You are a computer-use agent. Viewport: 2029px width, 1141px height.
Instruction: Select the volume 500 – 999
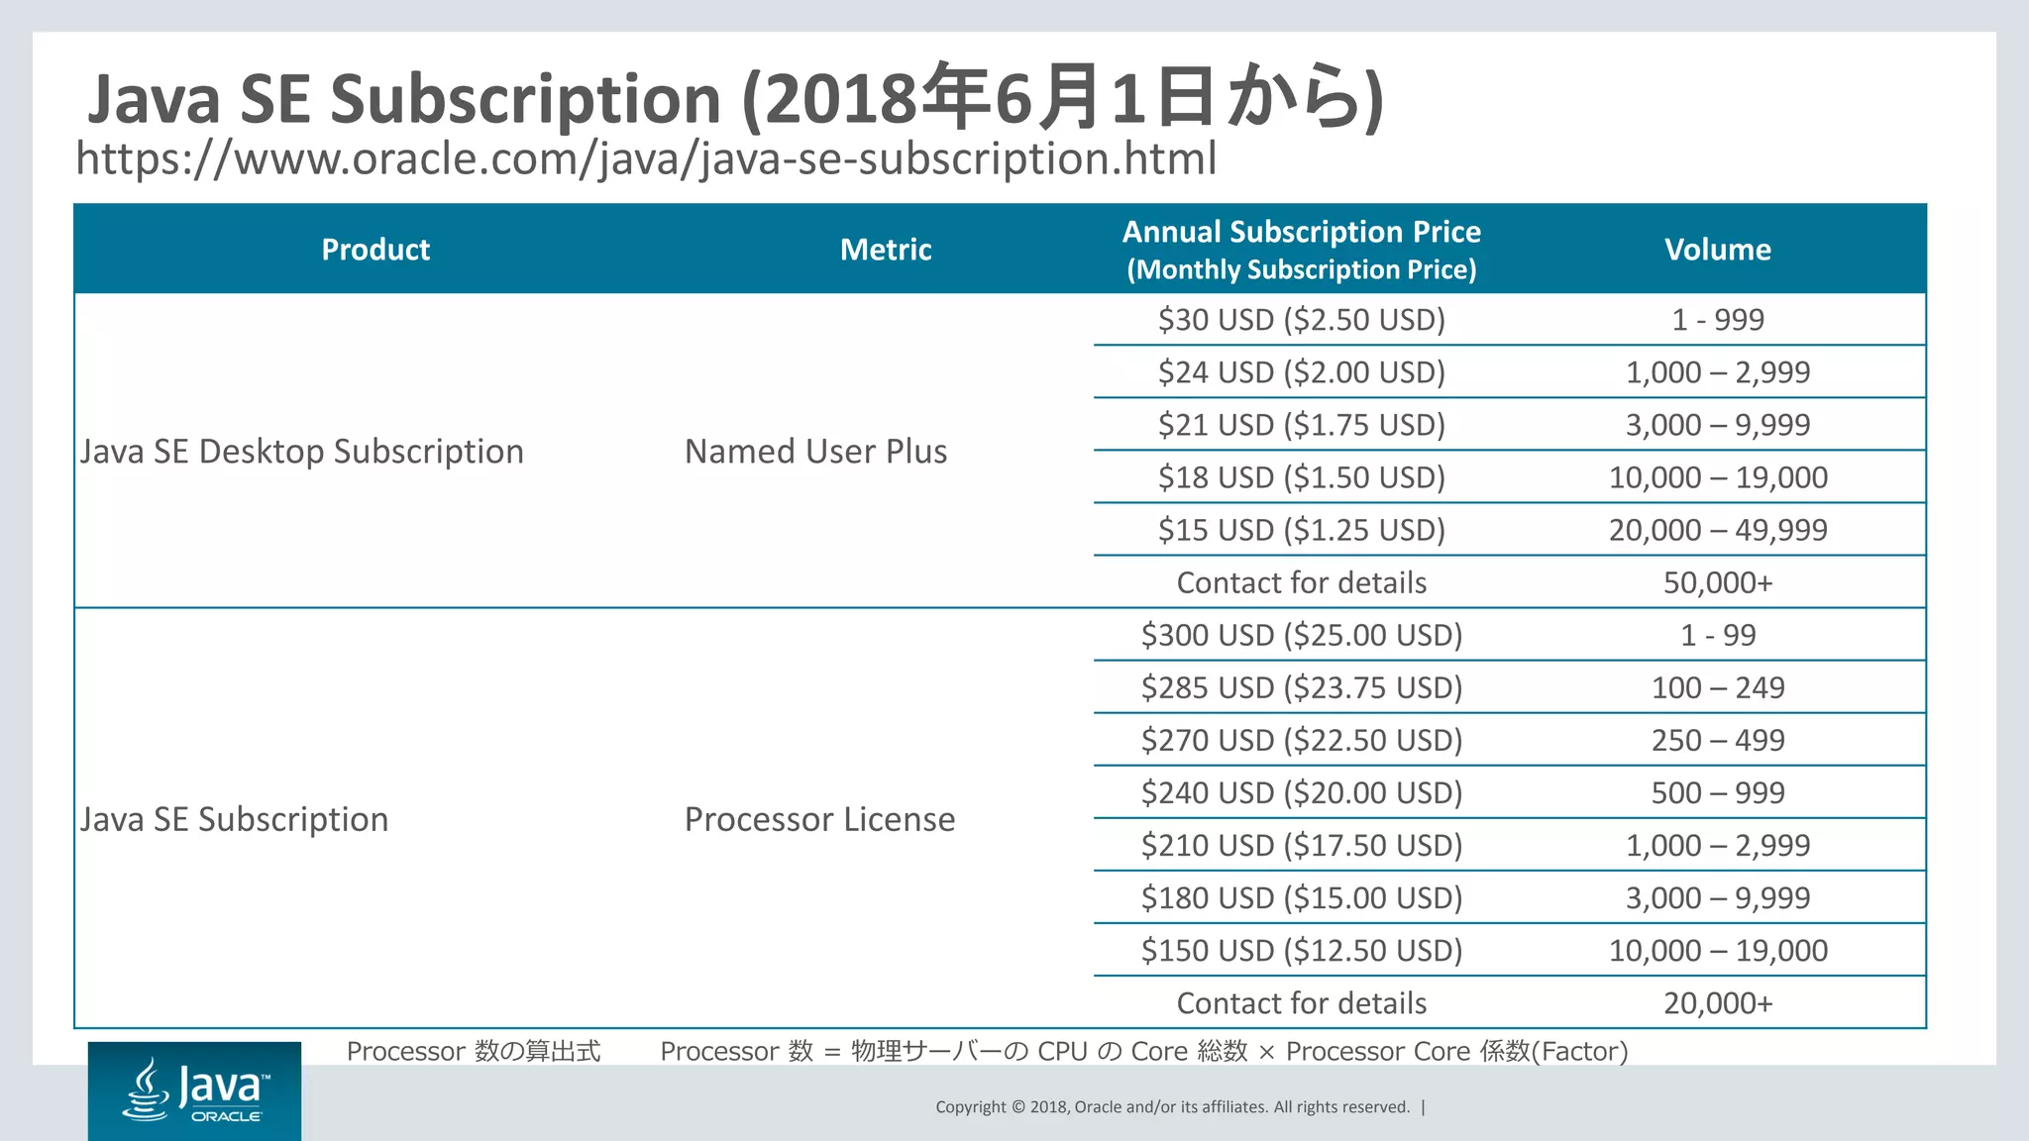[1718, 791]
